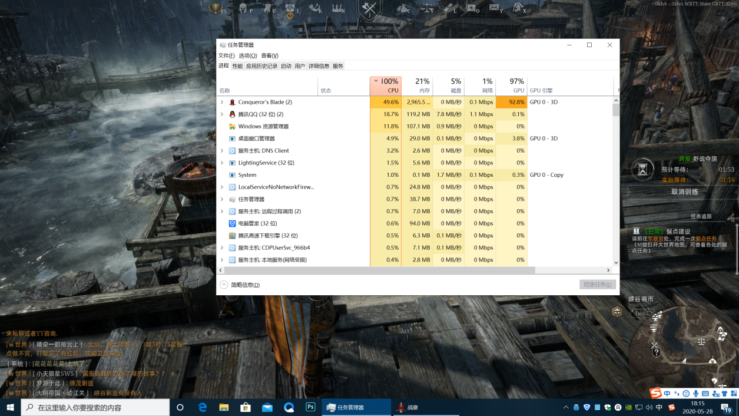
Task: Sort processes by the 内存 column
Action: pyautogui.click(x=417, y=85)
